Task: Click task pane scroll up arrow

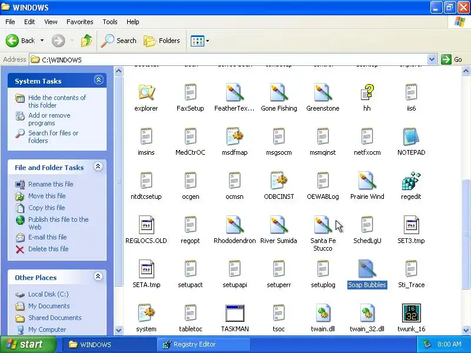Action: coord(119,71)
